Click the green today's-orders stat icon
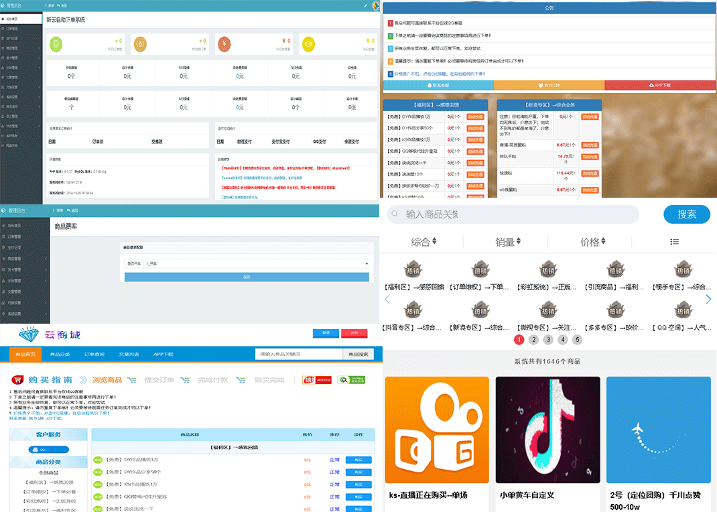Screen dimensions: 717x512 (x=56, y=45)
